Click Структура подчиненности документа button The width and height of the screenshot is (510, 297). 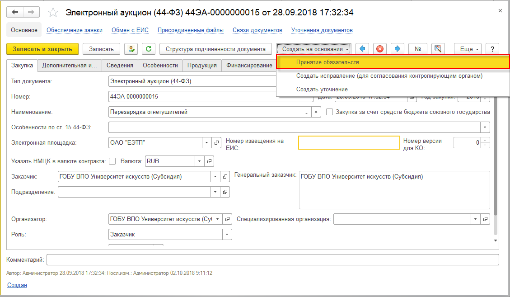click(x=215, y=49)
